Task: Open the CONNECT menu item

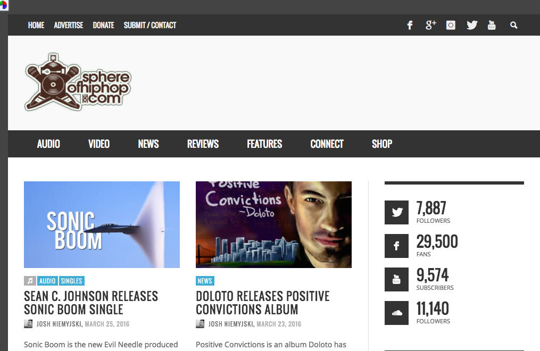Action: click(327, 144)
